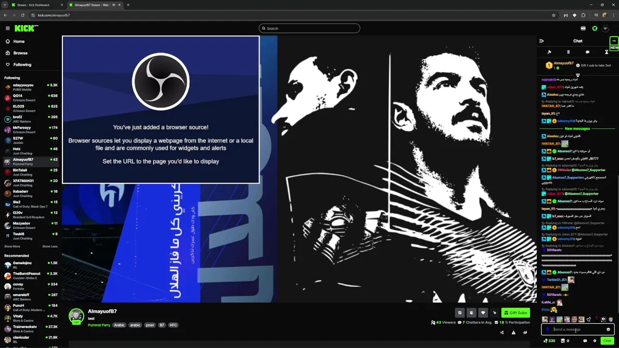Open QG14 channel in Following
Viewport: 619px width, 348px height.
(x=31, y=98)
